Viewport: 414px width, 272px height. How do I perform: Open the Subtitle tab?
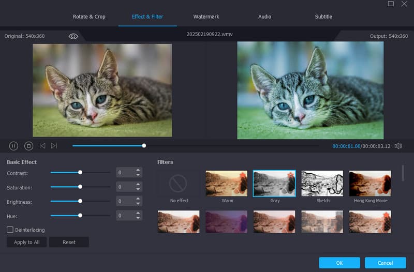click(323, 17)
